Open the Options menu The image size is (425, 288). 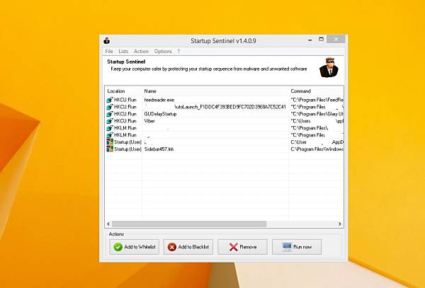coord(163,51)
